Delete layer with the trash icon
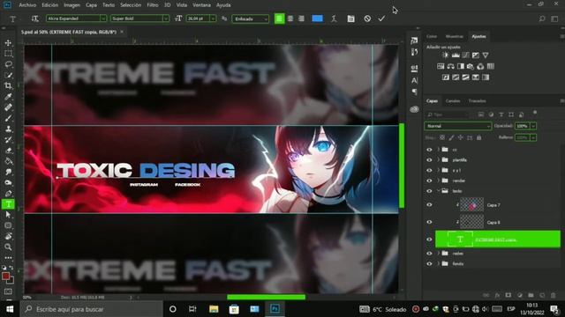Image resolution: width=565 pixels, height=317 pixels. pos(554,295)
